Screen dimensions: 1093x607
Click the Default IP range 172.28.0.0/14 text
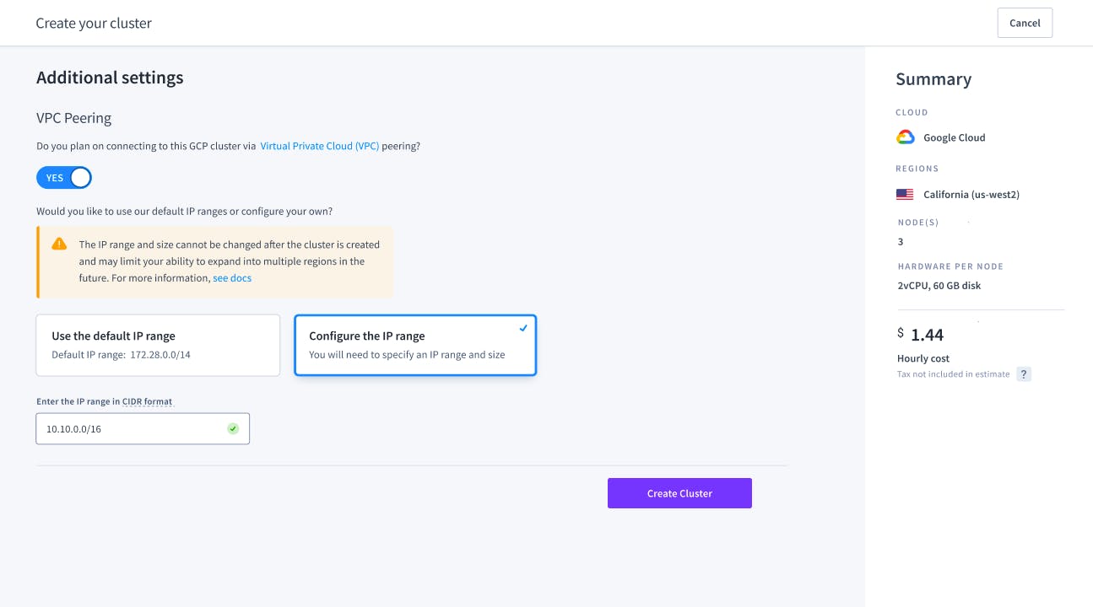(x=121, y=355)
